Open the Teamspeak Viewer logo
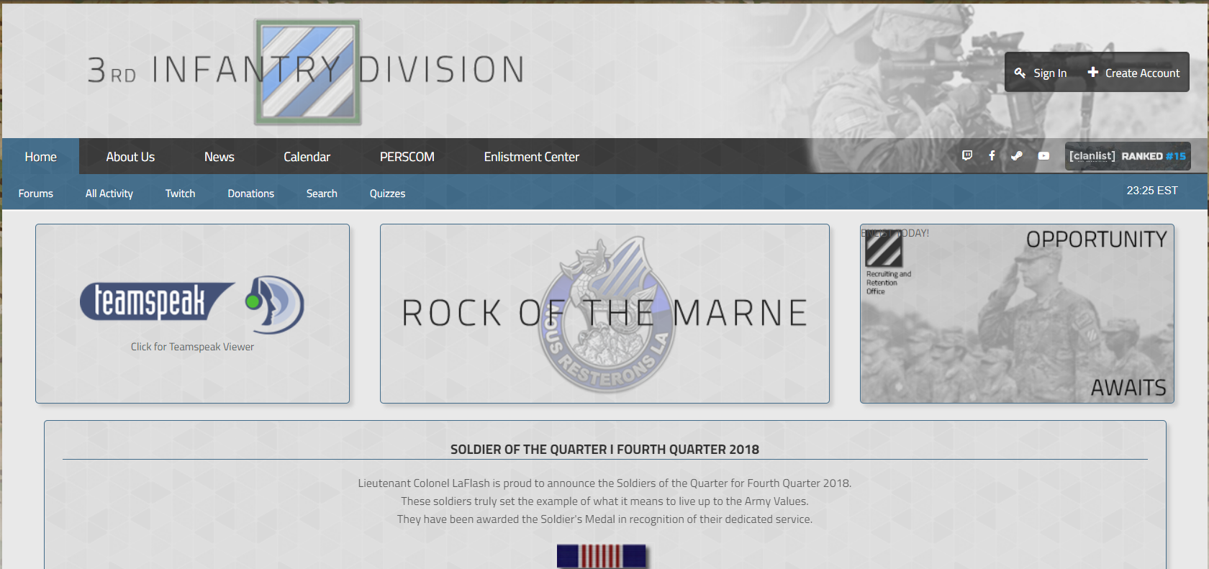1209x569 pixels. [192, 304]
